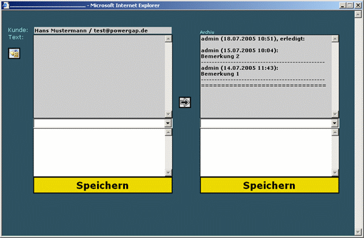Maximize the Internet Explorer window

click(x=350, y=5)
